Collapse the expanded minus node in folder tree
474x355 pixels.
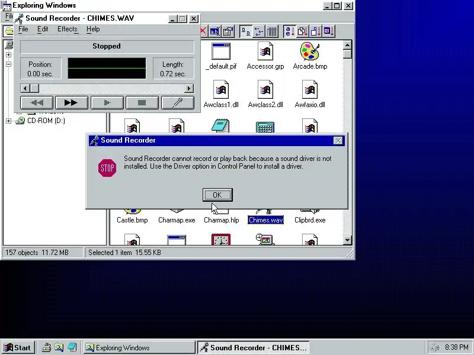(8, 64)
